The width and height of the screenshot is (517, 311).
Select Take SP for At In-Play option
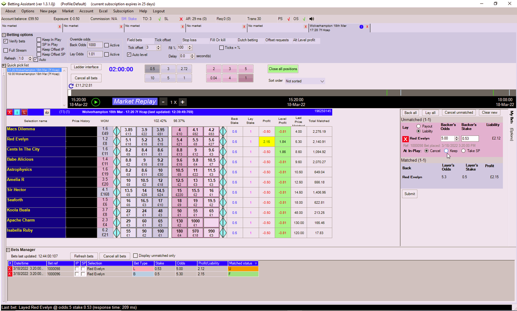(463, 151)
